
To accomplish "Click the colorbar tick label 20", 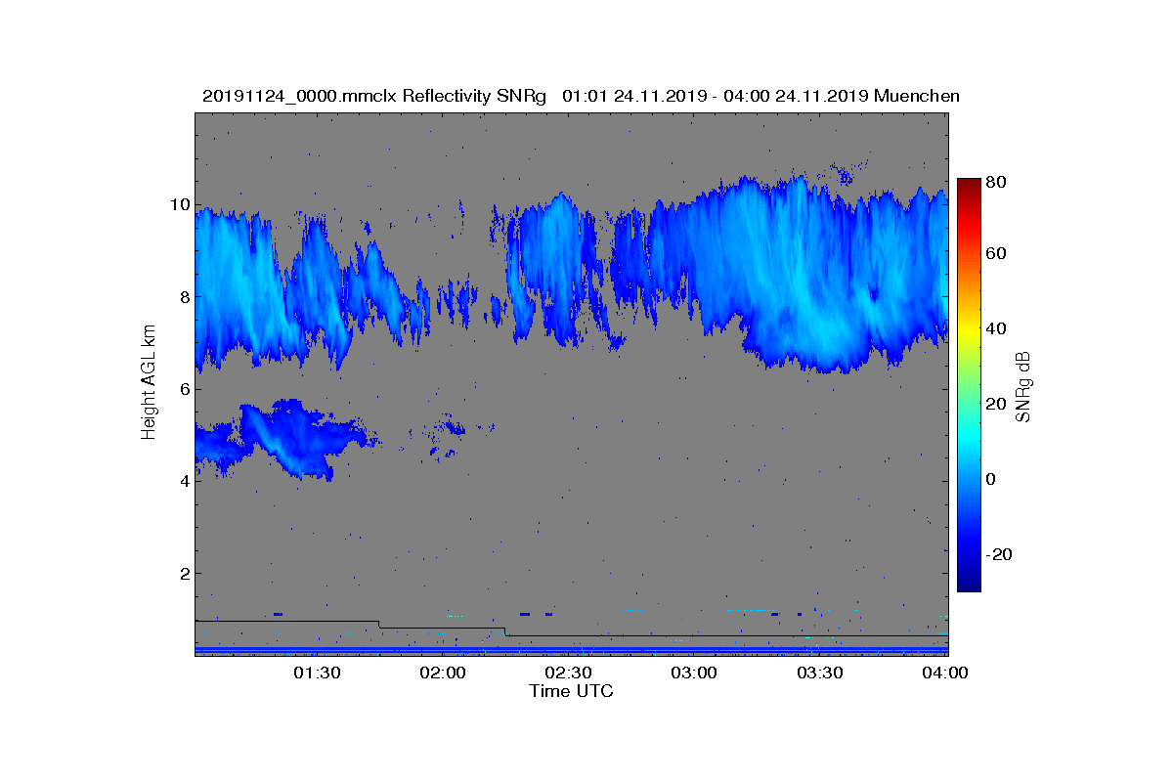I will (x=998, y=404).
